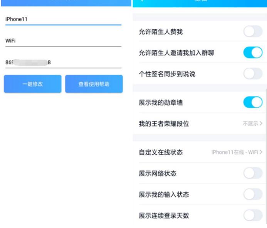Click the 不展示 value text
This screenshot has height=228, width=267.
pos(250,123)
